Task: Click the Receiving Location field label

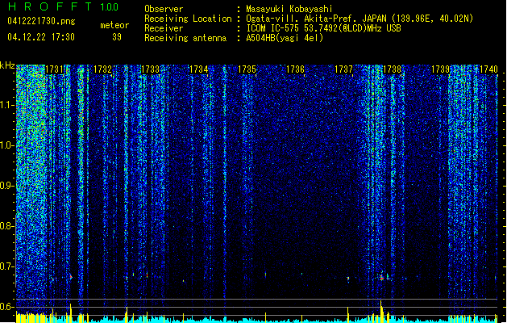Action: [x=188, y=19]
